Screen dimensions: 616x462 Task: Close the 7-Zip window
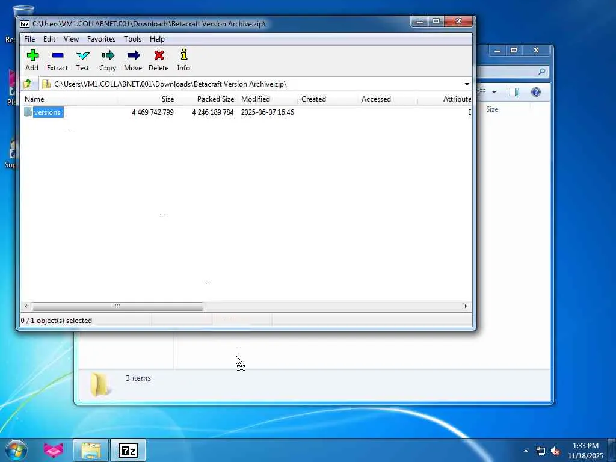458,21
